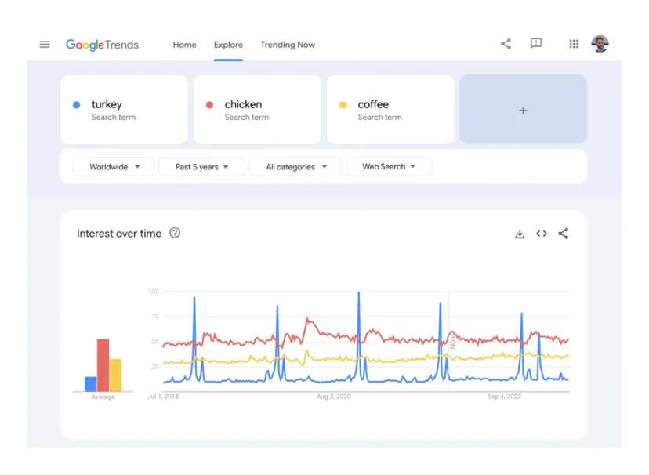Click the plus icon to add comparison
This screenshot has width=649, height=475.
coord(523,110)
